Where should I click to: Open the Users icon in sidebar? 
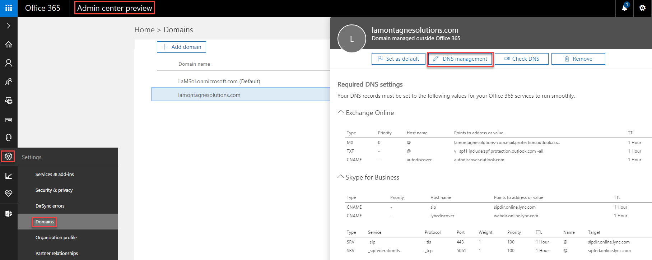pyautogui.click(x=9, y=63)
